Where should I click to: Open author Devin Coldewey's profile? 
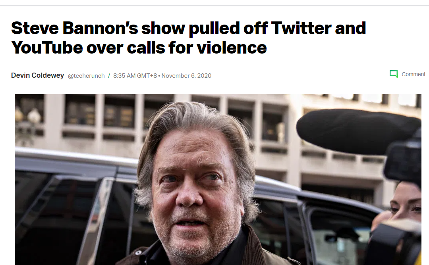point(37,75)
